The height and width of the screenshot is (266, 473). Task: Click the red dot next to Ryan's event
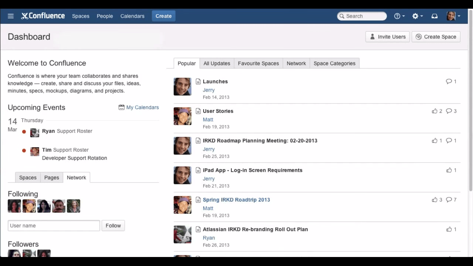coord(24,132)
